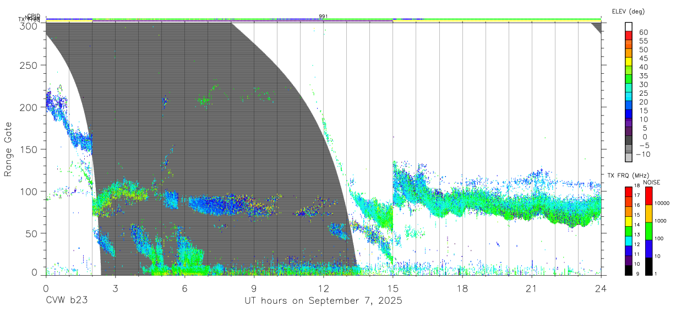The image size is (676, 312).
Task: Click the red ELEV swatch between 55 and 60
Action: pyautogui.click(x=629, y=36)
